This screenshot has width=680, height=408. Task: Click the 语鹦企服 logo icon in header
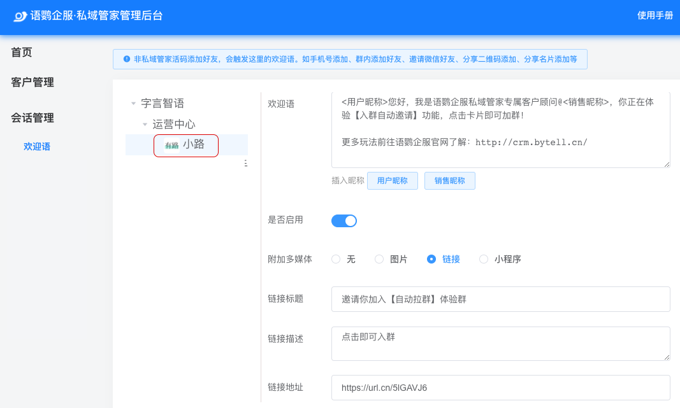coord(20,16)
